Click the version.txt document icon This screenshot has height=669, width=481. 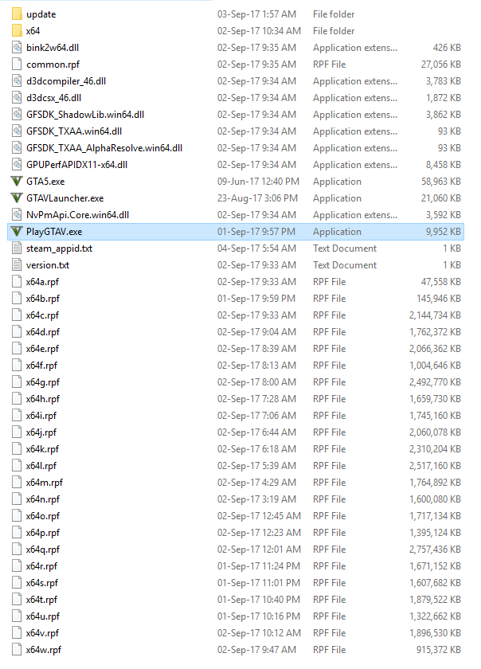pyautogui.click(x=17, y=265)
